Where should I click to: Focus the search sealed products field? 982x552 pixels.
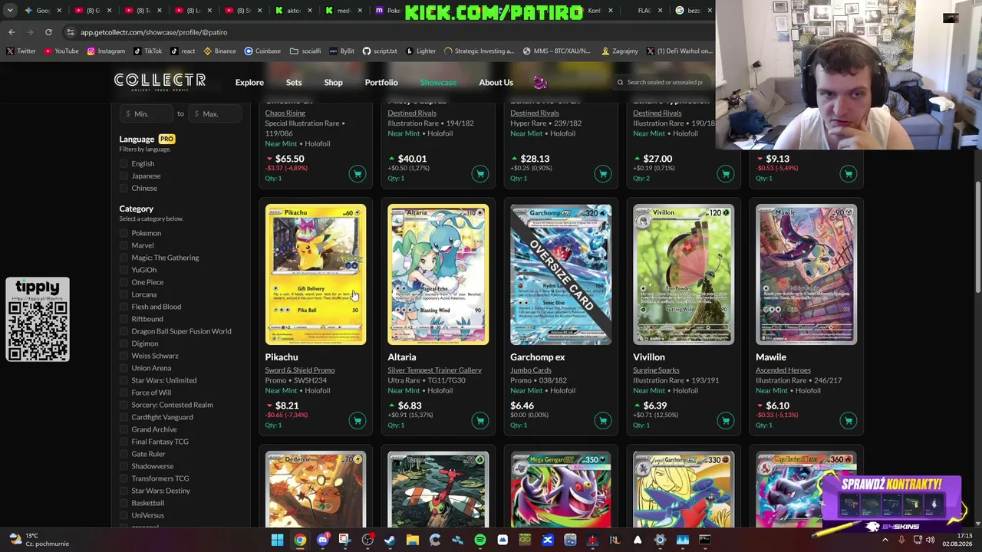pos(663,82)
